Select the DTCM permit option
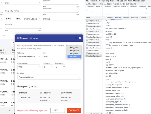Viewport: 151px width, 114px height. 9,19
